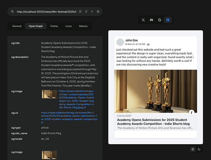The image size is (211, 160).
Task: Click first og:image thumbnail
Action: click(x=49, y=94)
